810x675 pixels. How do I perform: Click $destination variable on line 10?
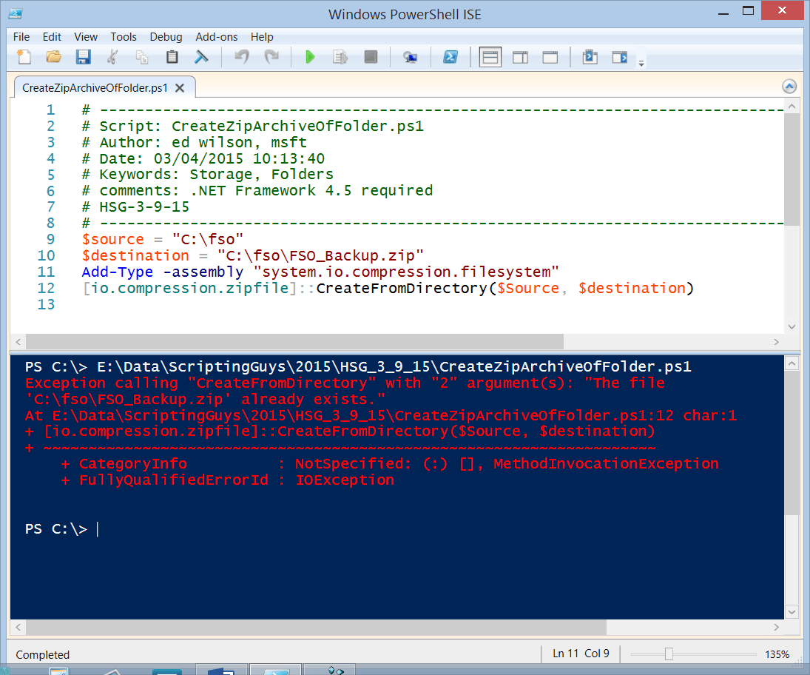click(135, 255)
